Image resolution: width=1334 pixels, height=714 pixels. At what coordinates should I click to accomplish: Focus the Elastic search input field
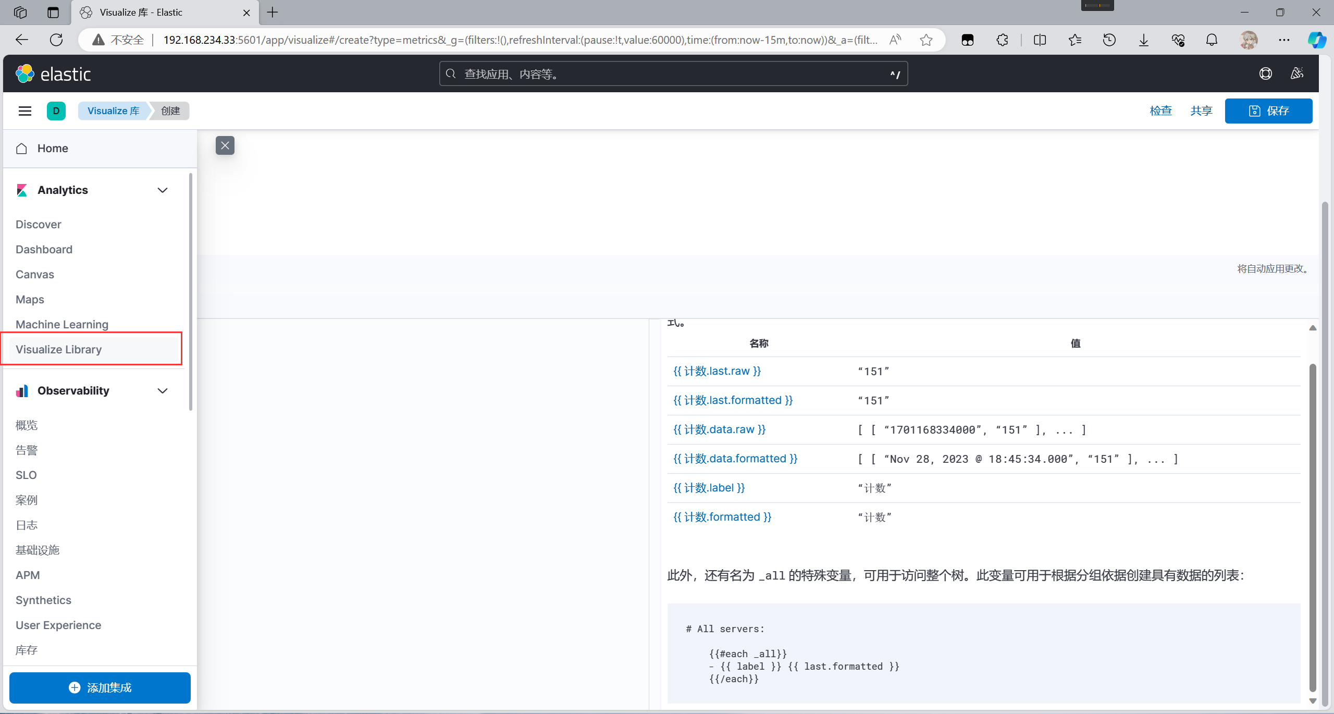coord(672,74)
